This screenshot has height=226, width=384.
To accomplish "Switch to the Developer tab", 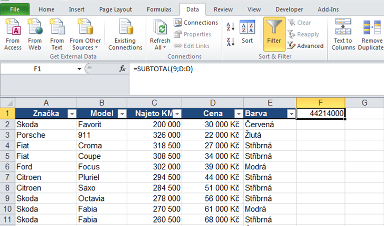I will click(289, 10).
